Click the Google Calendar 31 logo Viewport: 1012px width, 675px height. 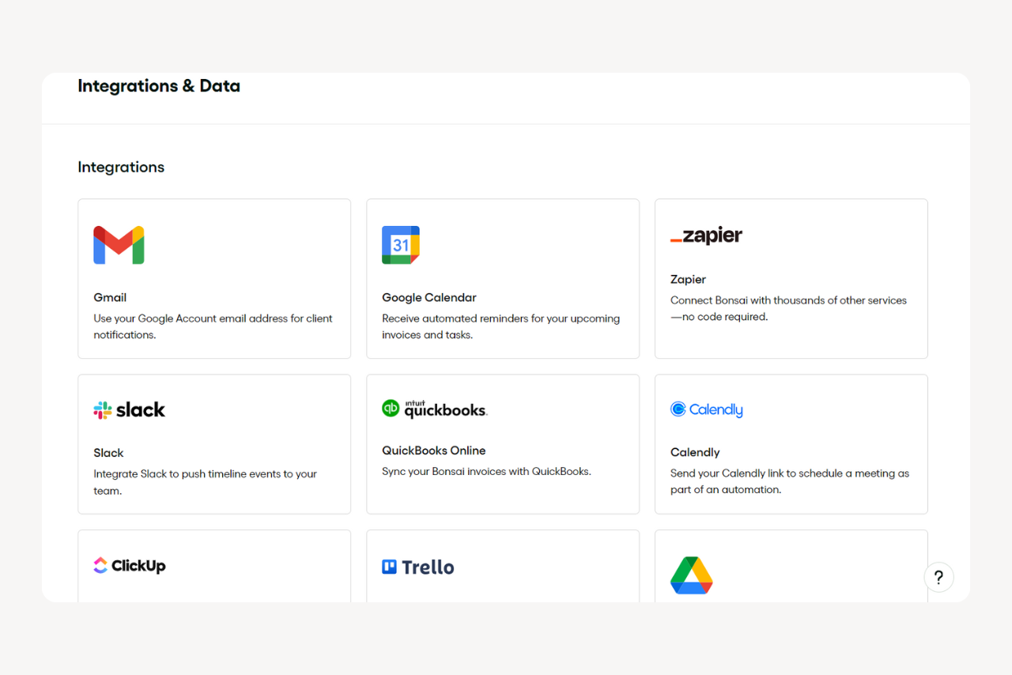point(401,245)
